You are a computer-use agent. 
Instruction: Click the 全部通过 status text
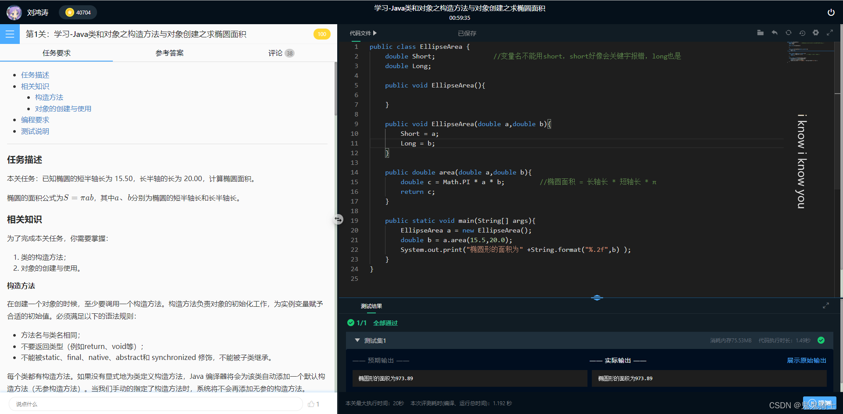pos(385,323)
